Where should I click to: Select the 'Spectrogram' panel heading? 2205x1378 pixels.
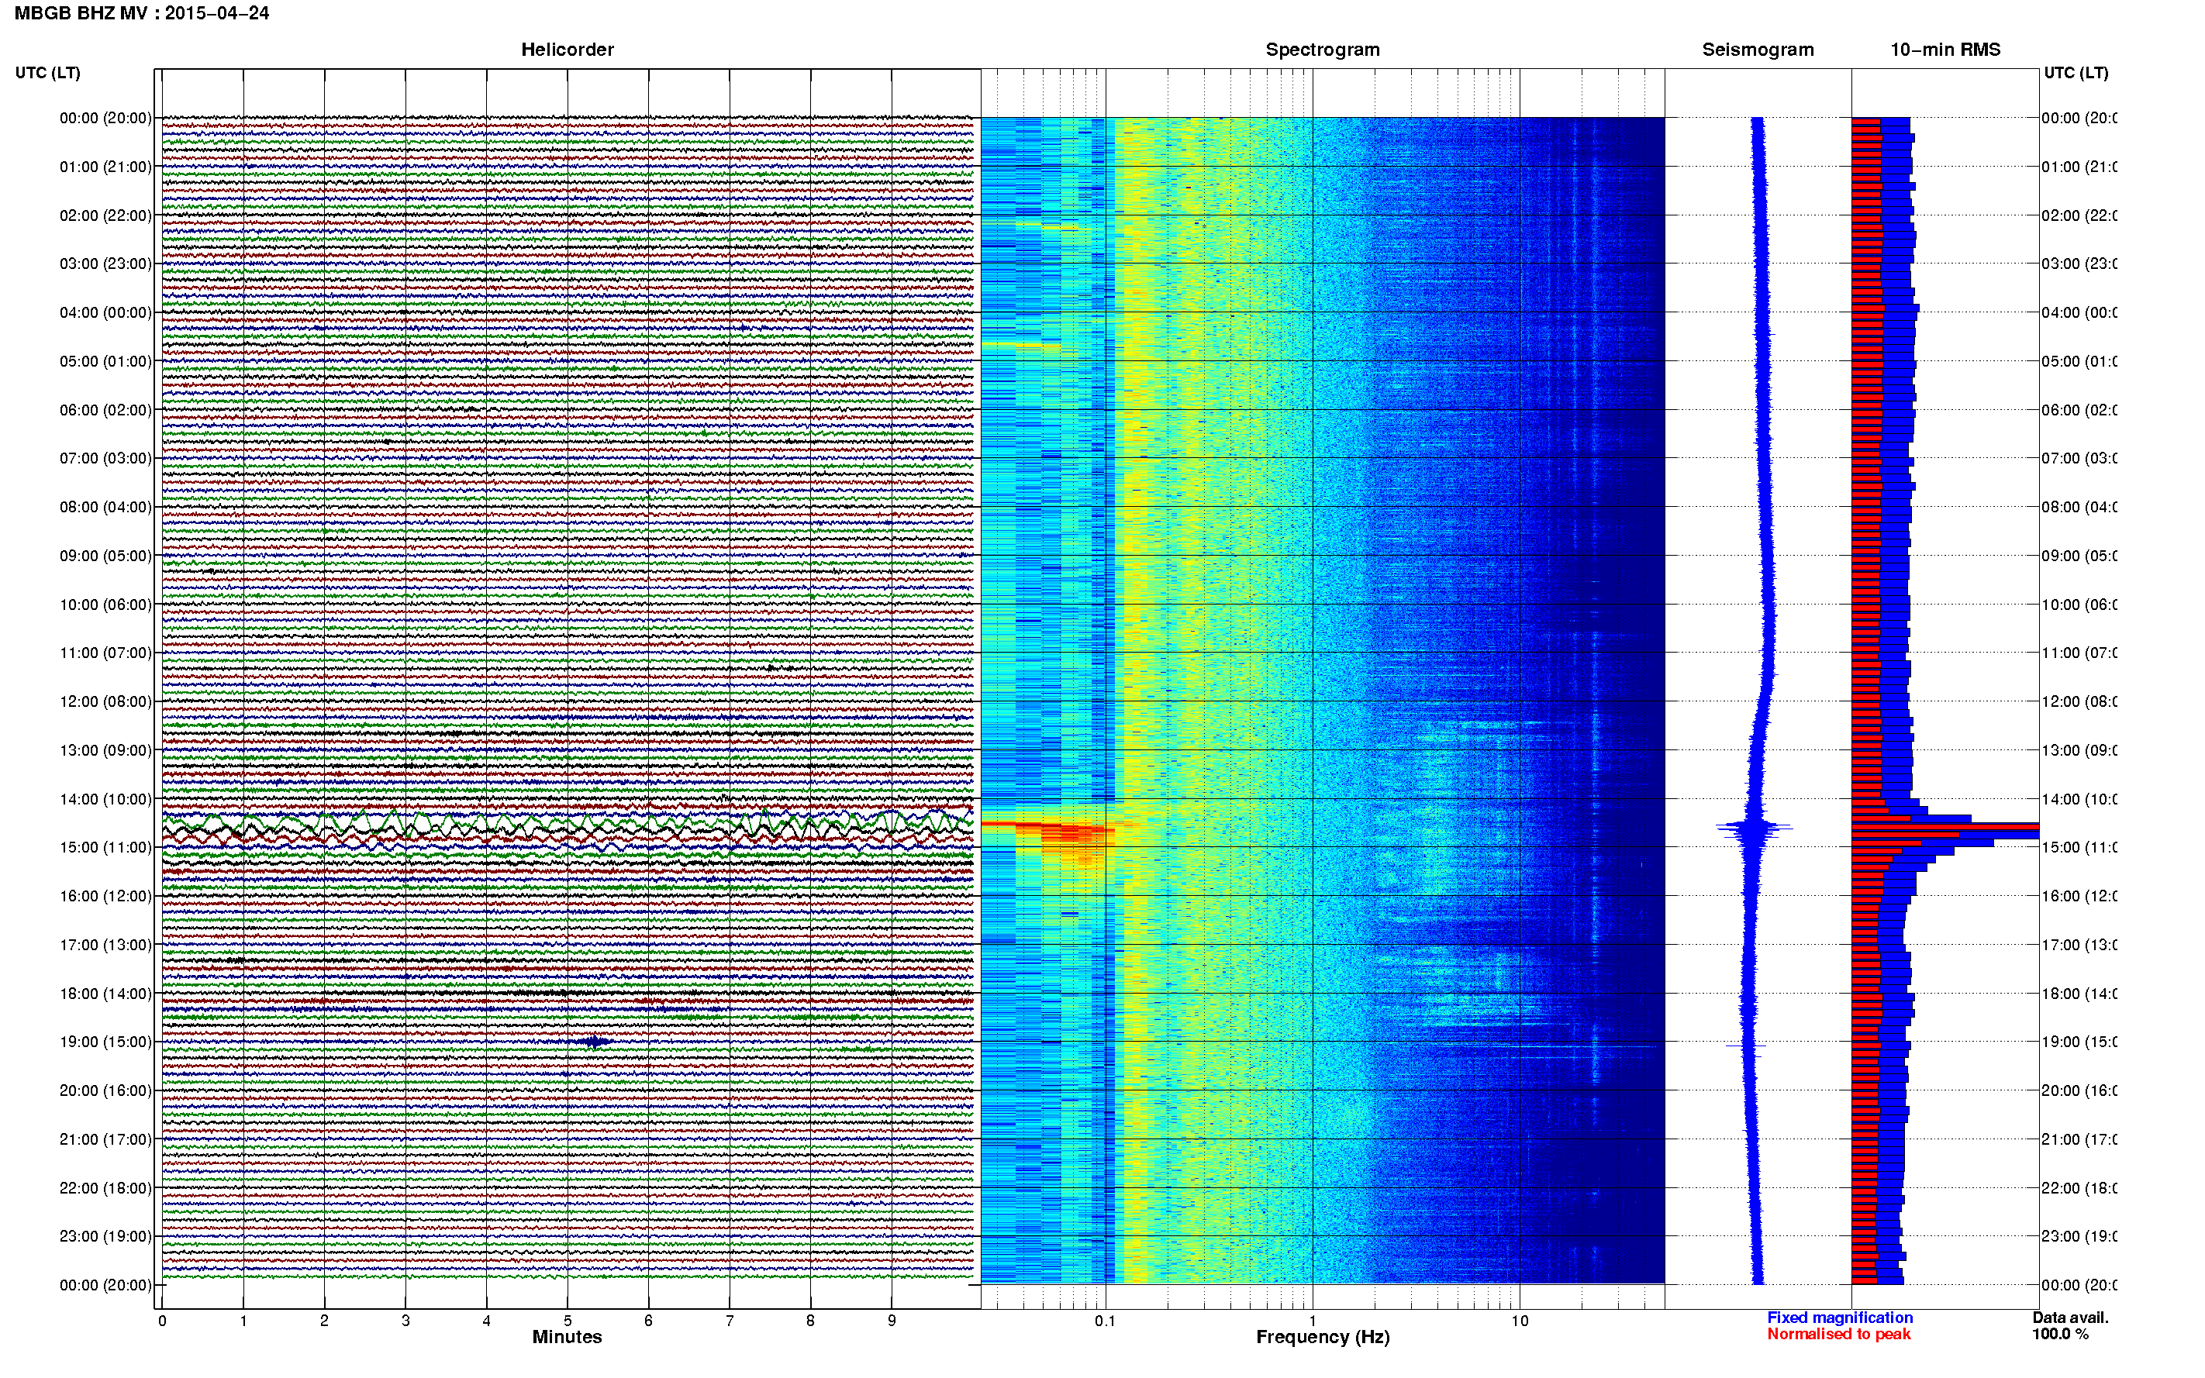[1323, 50]
